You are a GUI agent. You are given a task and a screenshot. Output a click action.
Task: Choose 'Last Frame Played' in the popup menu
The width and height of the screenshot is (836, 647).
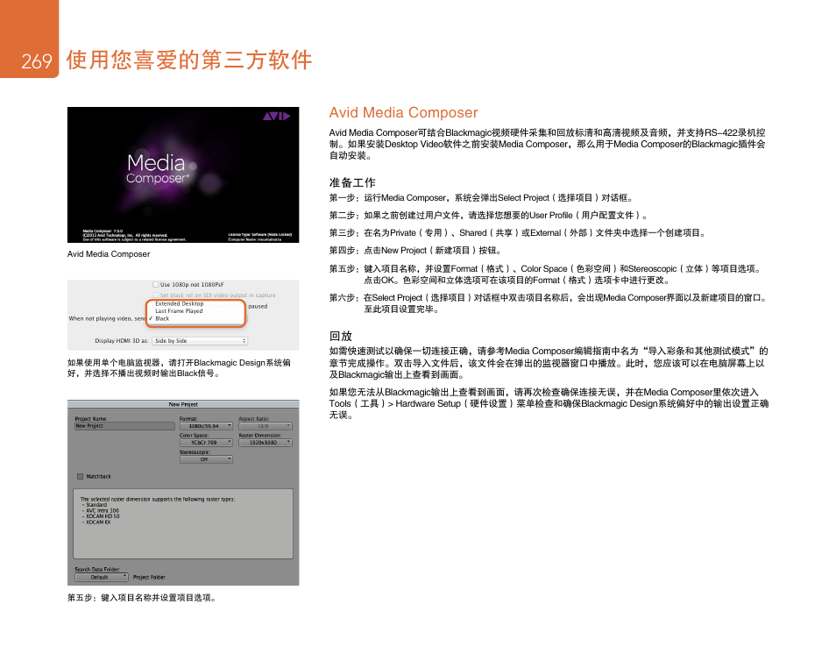(179, 311)
